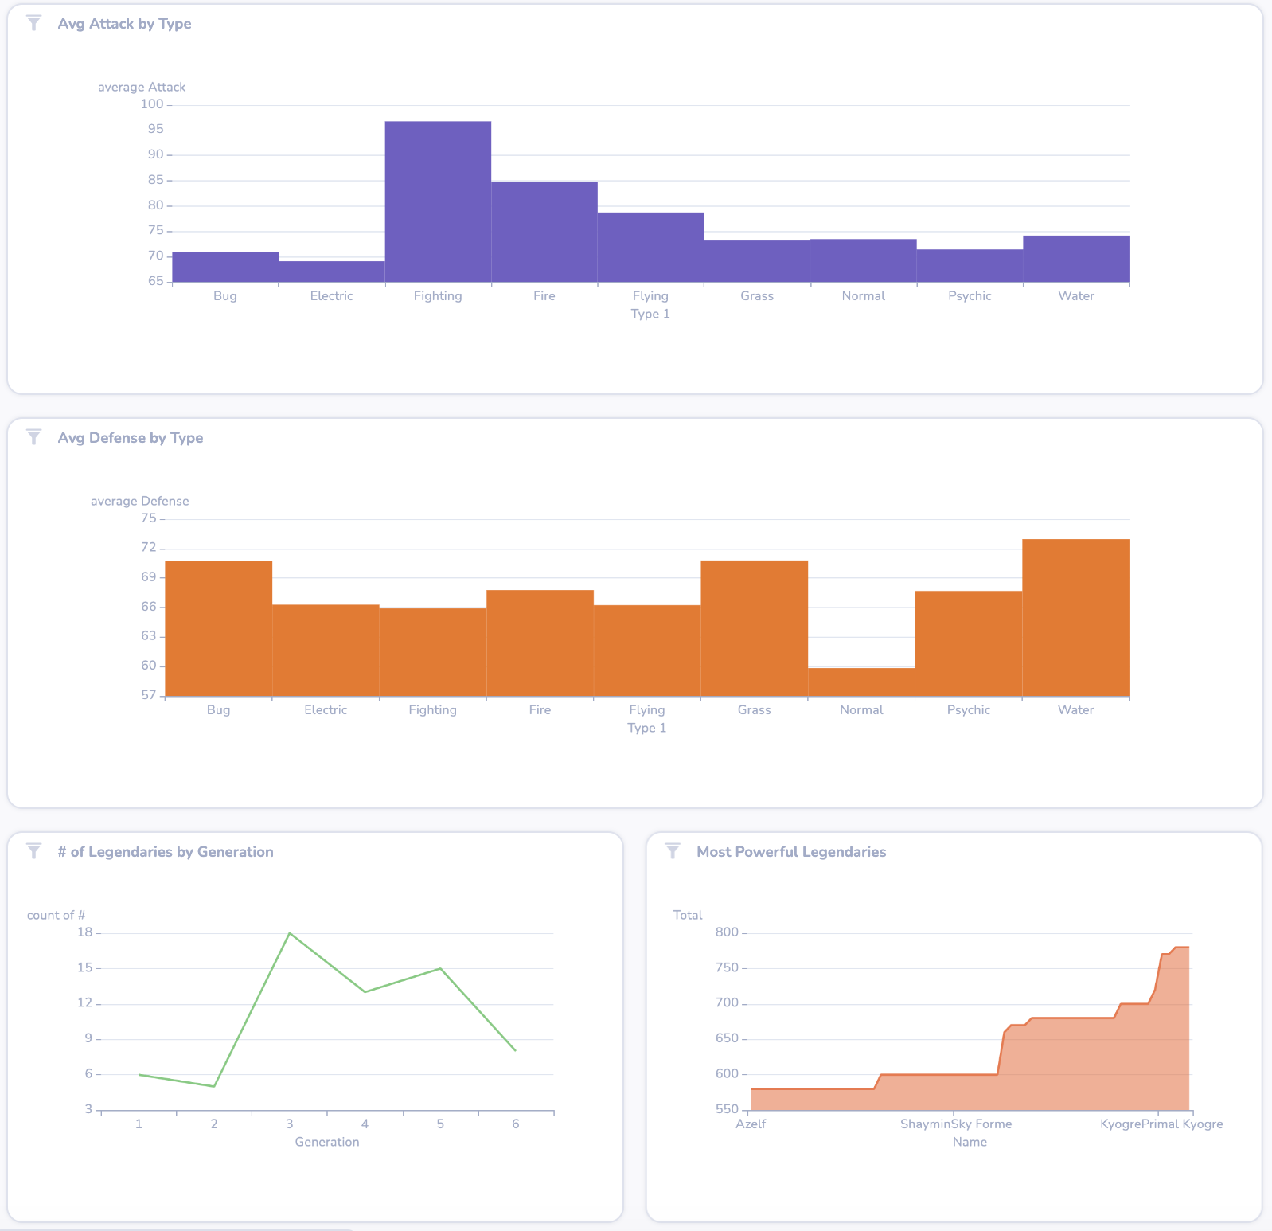The width and height of the screenshot is (1272, 1231).
Task: Open filter for Legendaries by Generation chart
Action: point(33,851)
